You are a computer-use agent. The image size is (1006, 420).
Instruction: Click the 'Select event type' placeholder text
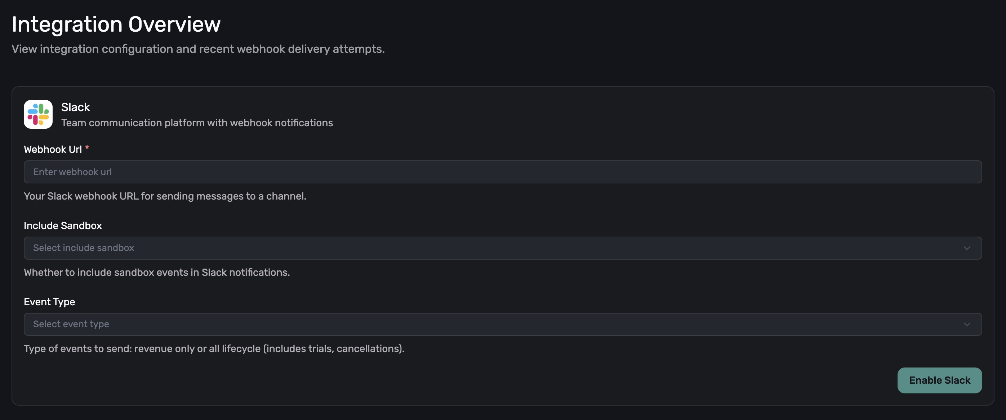(x=71, y=324)
